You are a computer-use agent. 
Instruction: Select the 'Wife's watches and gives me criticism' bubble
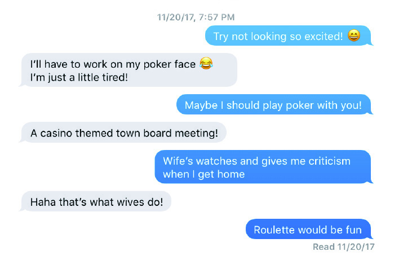tap(263, 167)
